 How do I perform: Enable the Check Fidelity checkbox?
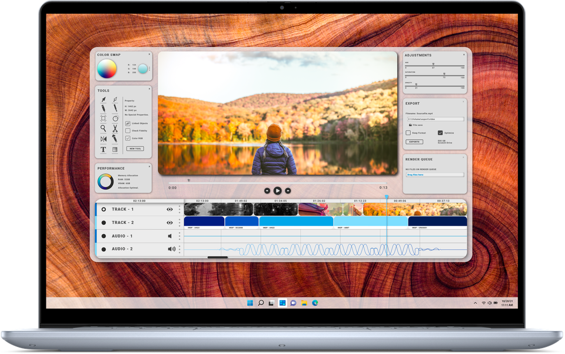[128, 131]
